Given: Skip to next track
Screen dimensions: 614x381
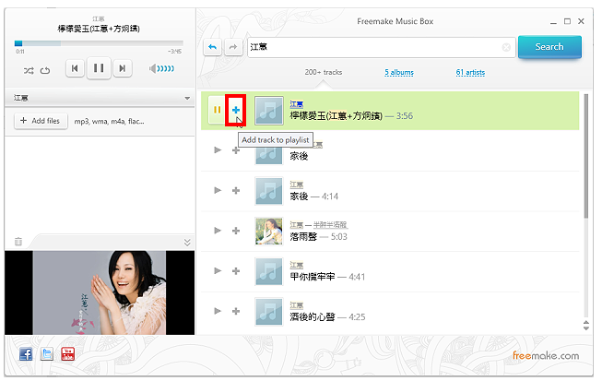Looking at the screenshot, I should (123, 68).
